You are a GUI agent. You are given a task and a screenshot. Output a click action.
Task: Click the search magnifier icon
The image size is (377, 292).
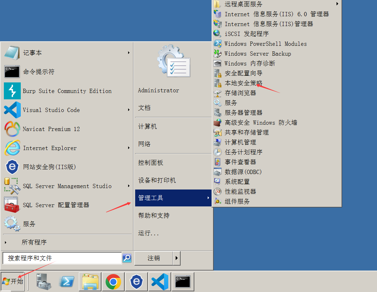(127, 258)
